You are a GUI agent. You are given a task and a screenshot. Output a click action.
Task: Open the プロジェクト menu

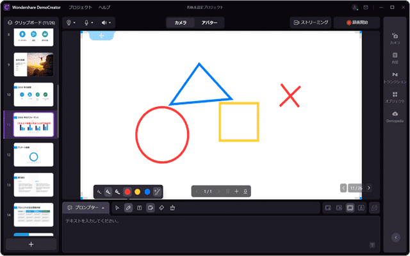click(x=80, y=7)
